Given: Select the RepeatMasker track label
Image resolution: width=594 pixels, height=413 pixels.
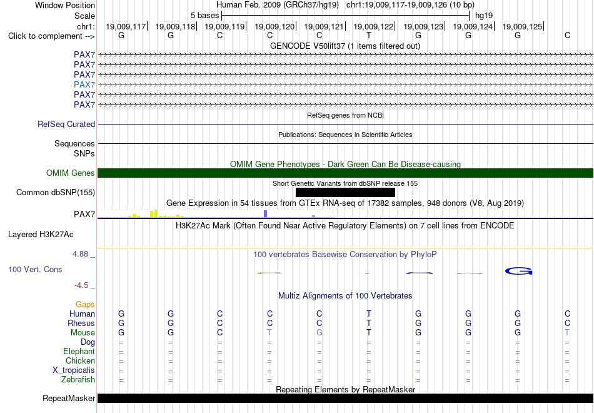Looking at the screenshot, I should [69, 398].
